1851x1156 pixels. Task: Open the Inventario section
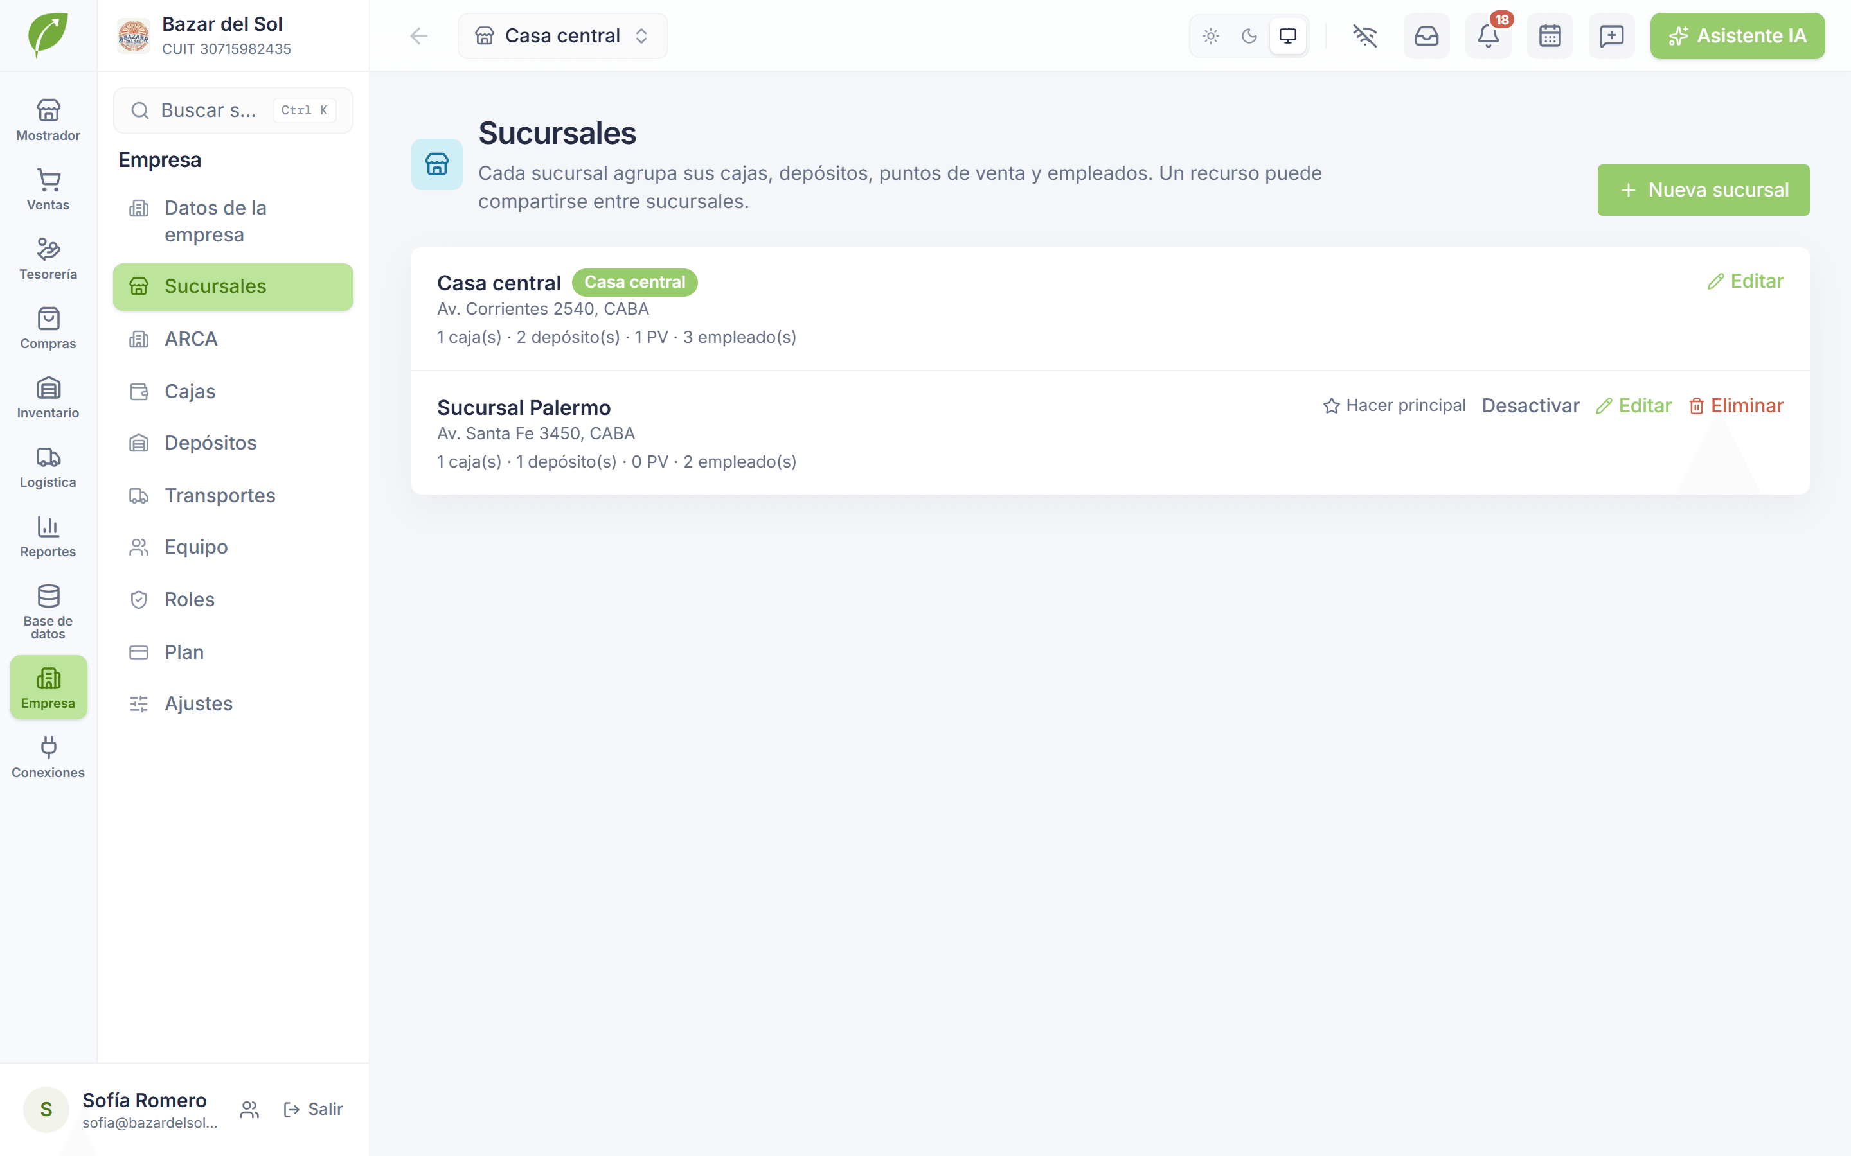[48, 398]
